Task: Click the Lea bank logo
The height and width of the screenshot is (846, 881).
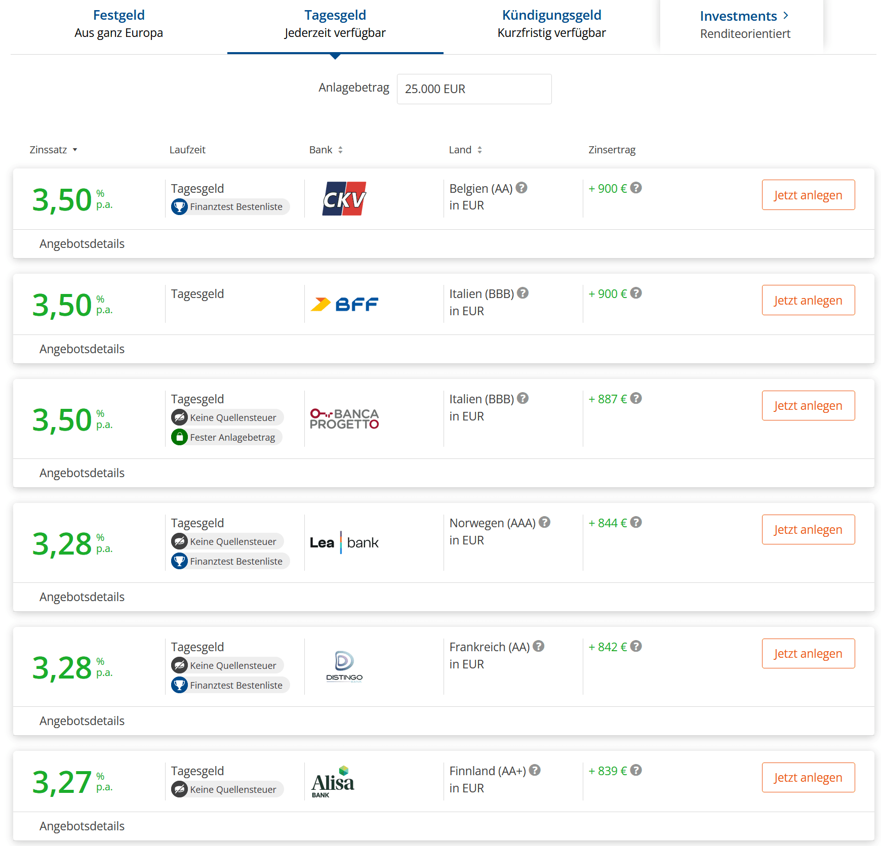Action: pyautogui.click(x=344, y=542)
